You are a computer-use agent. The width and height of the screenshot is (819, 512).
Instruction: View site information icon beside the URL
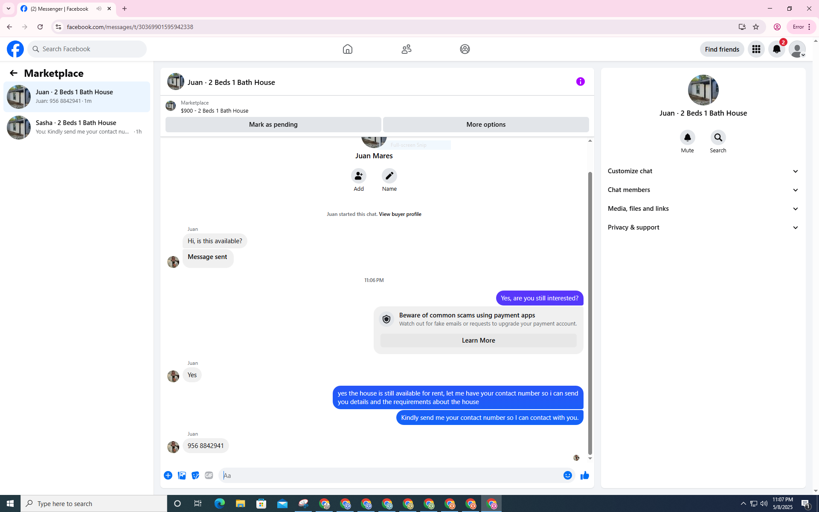point(58,27)
